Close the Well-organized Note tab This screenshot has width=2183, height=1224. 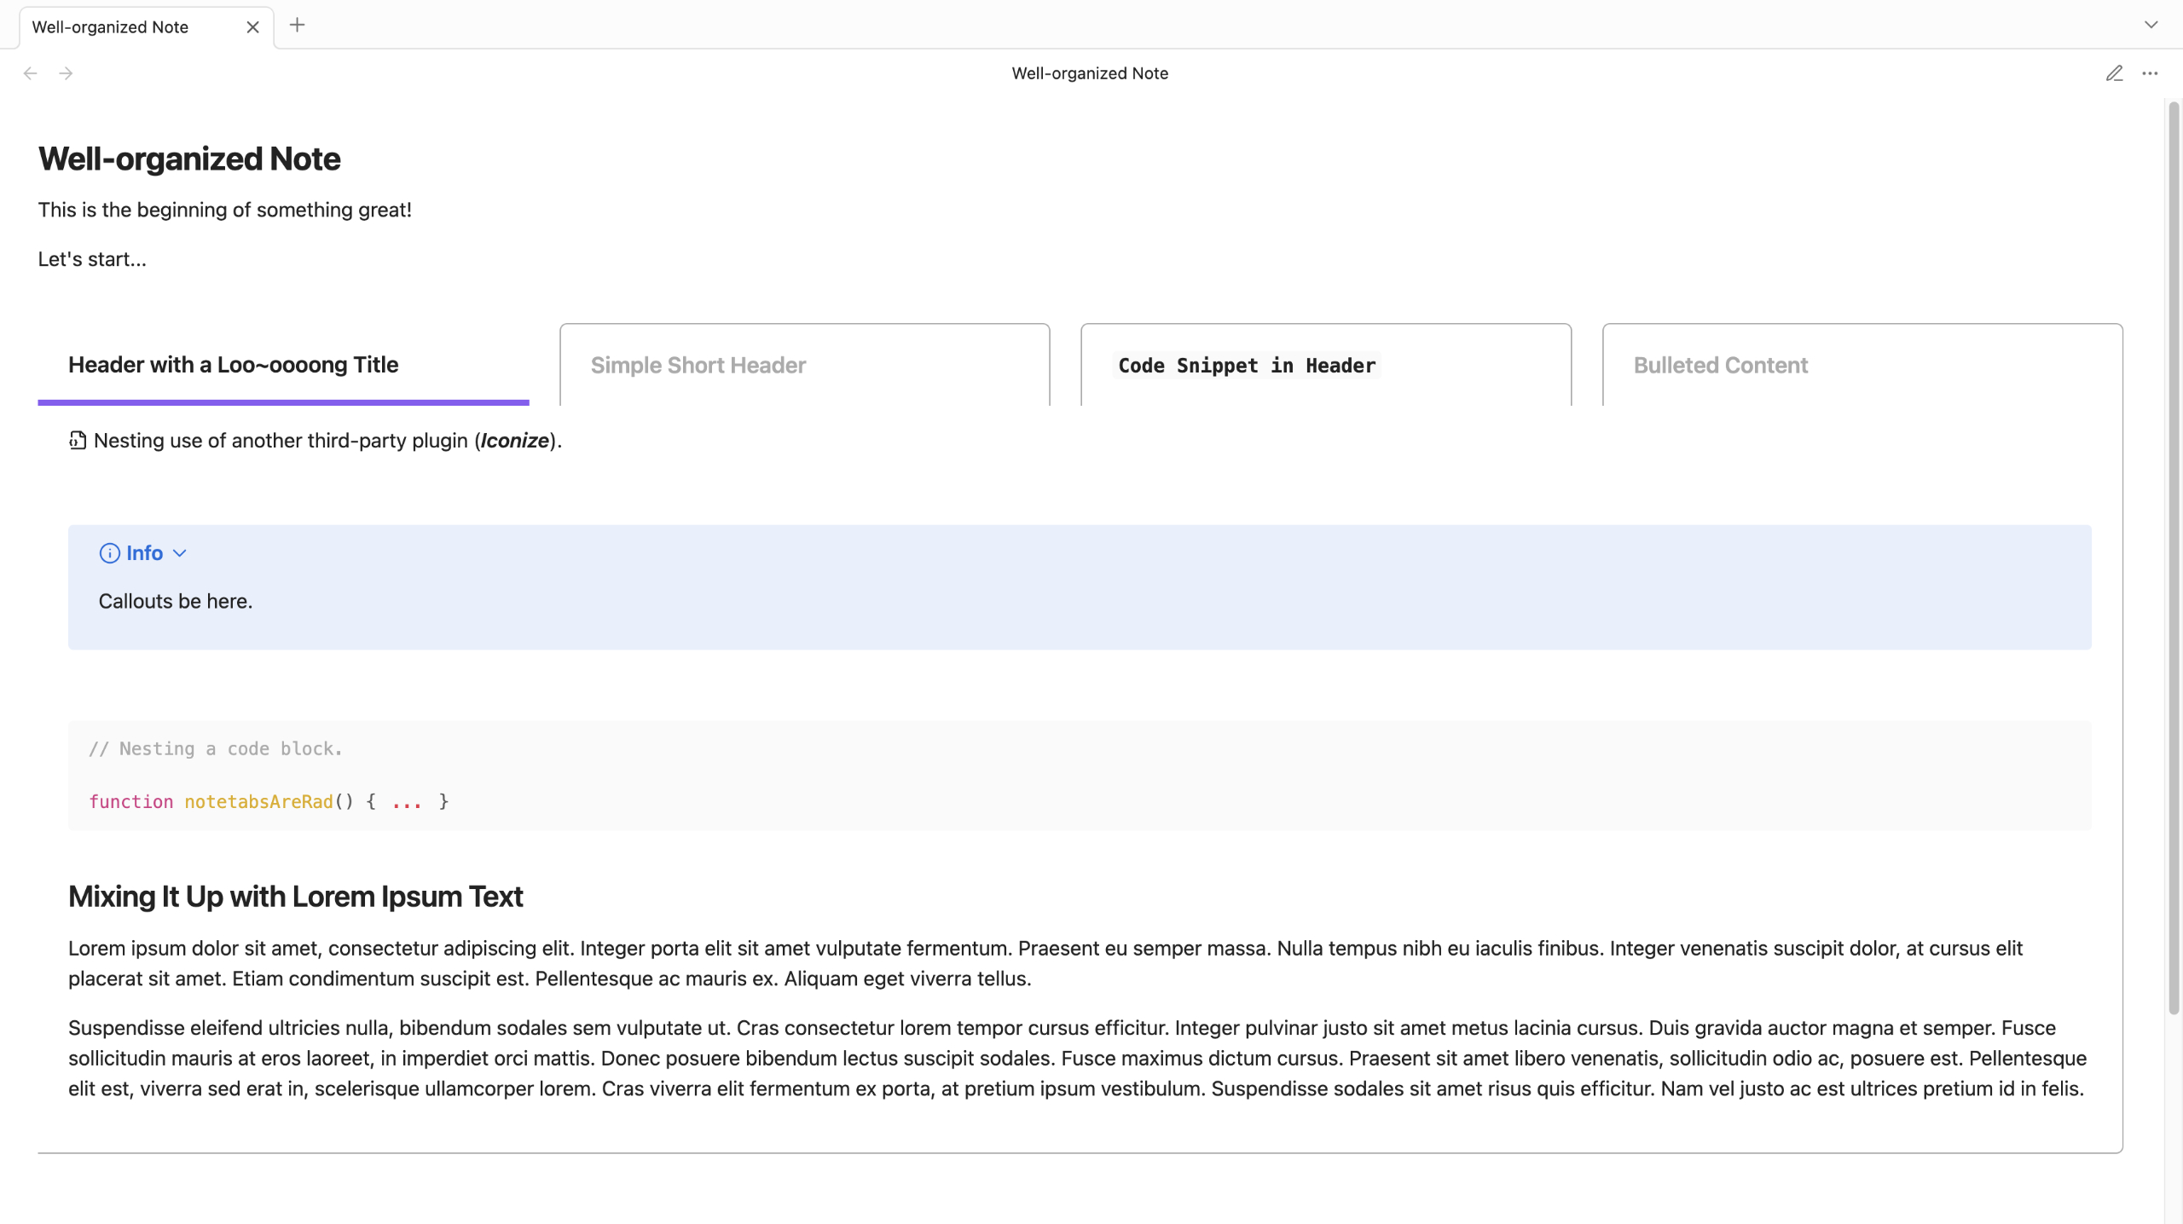[x=252, y=27]
